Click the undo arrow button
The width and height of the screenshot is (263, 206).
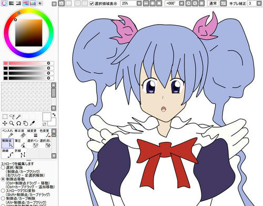[61, 3]
